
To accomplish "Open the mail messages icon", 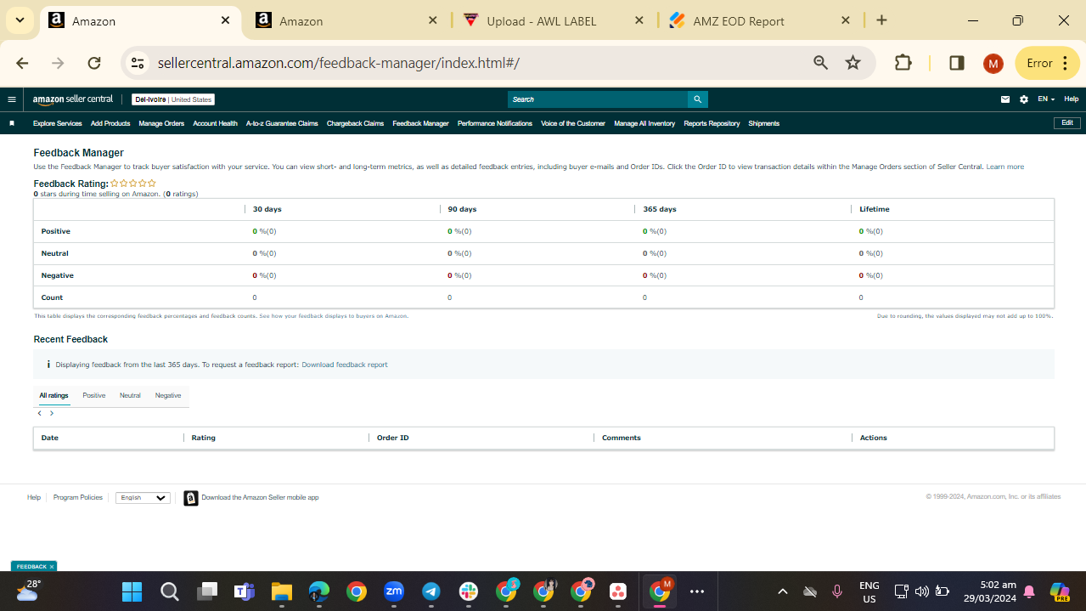I will click(x=1005, y=99).
